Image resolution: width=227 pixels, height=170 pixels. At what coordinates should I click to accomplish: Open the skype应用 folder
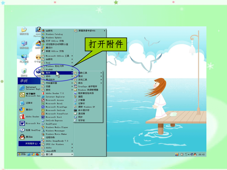pyautogui.click(x=57, y=151)
